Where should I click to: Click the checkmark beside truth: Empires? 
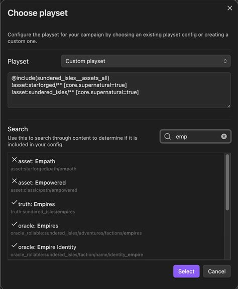[x=14, y=202]
